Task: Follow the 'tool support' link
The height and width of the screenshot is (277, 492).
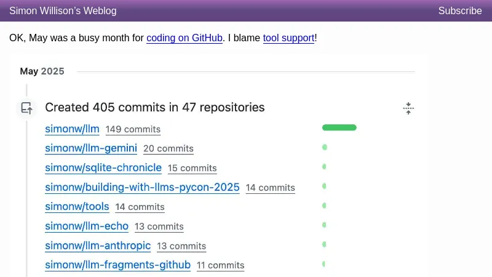Action: point(289,38)
